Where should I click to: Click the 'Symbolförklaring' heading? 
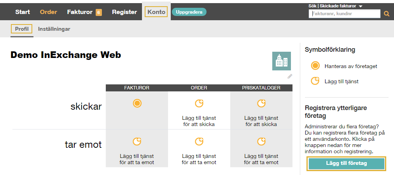(330, 50)
